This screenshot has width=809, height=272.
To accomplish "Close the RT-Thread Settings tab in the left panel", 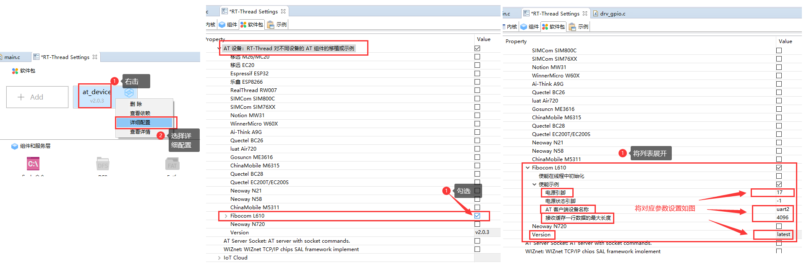I will pos(95,57).
